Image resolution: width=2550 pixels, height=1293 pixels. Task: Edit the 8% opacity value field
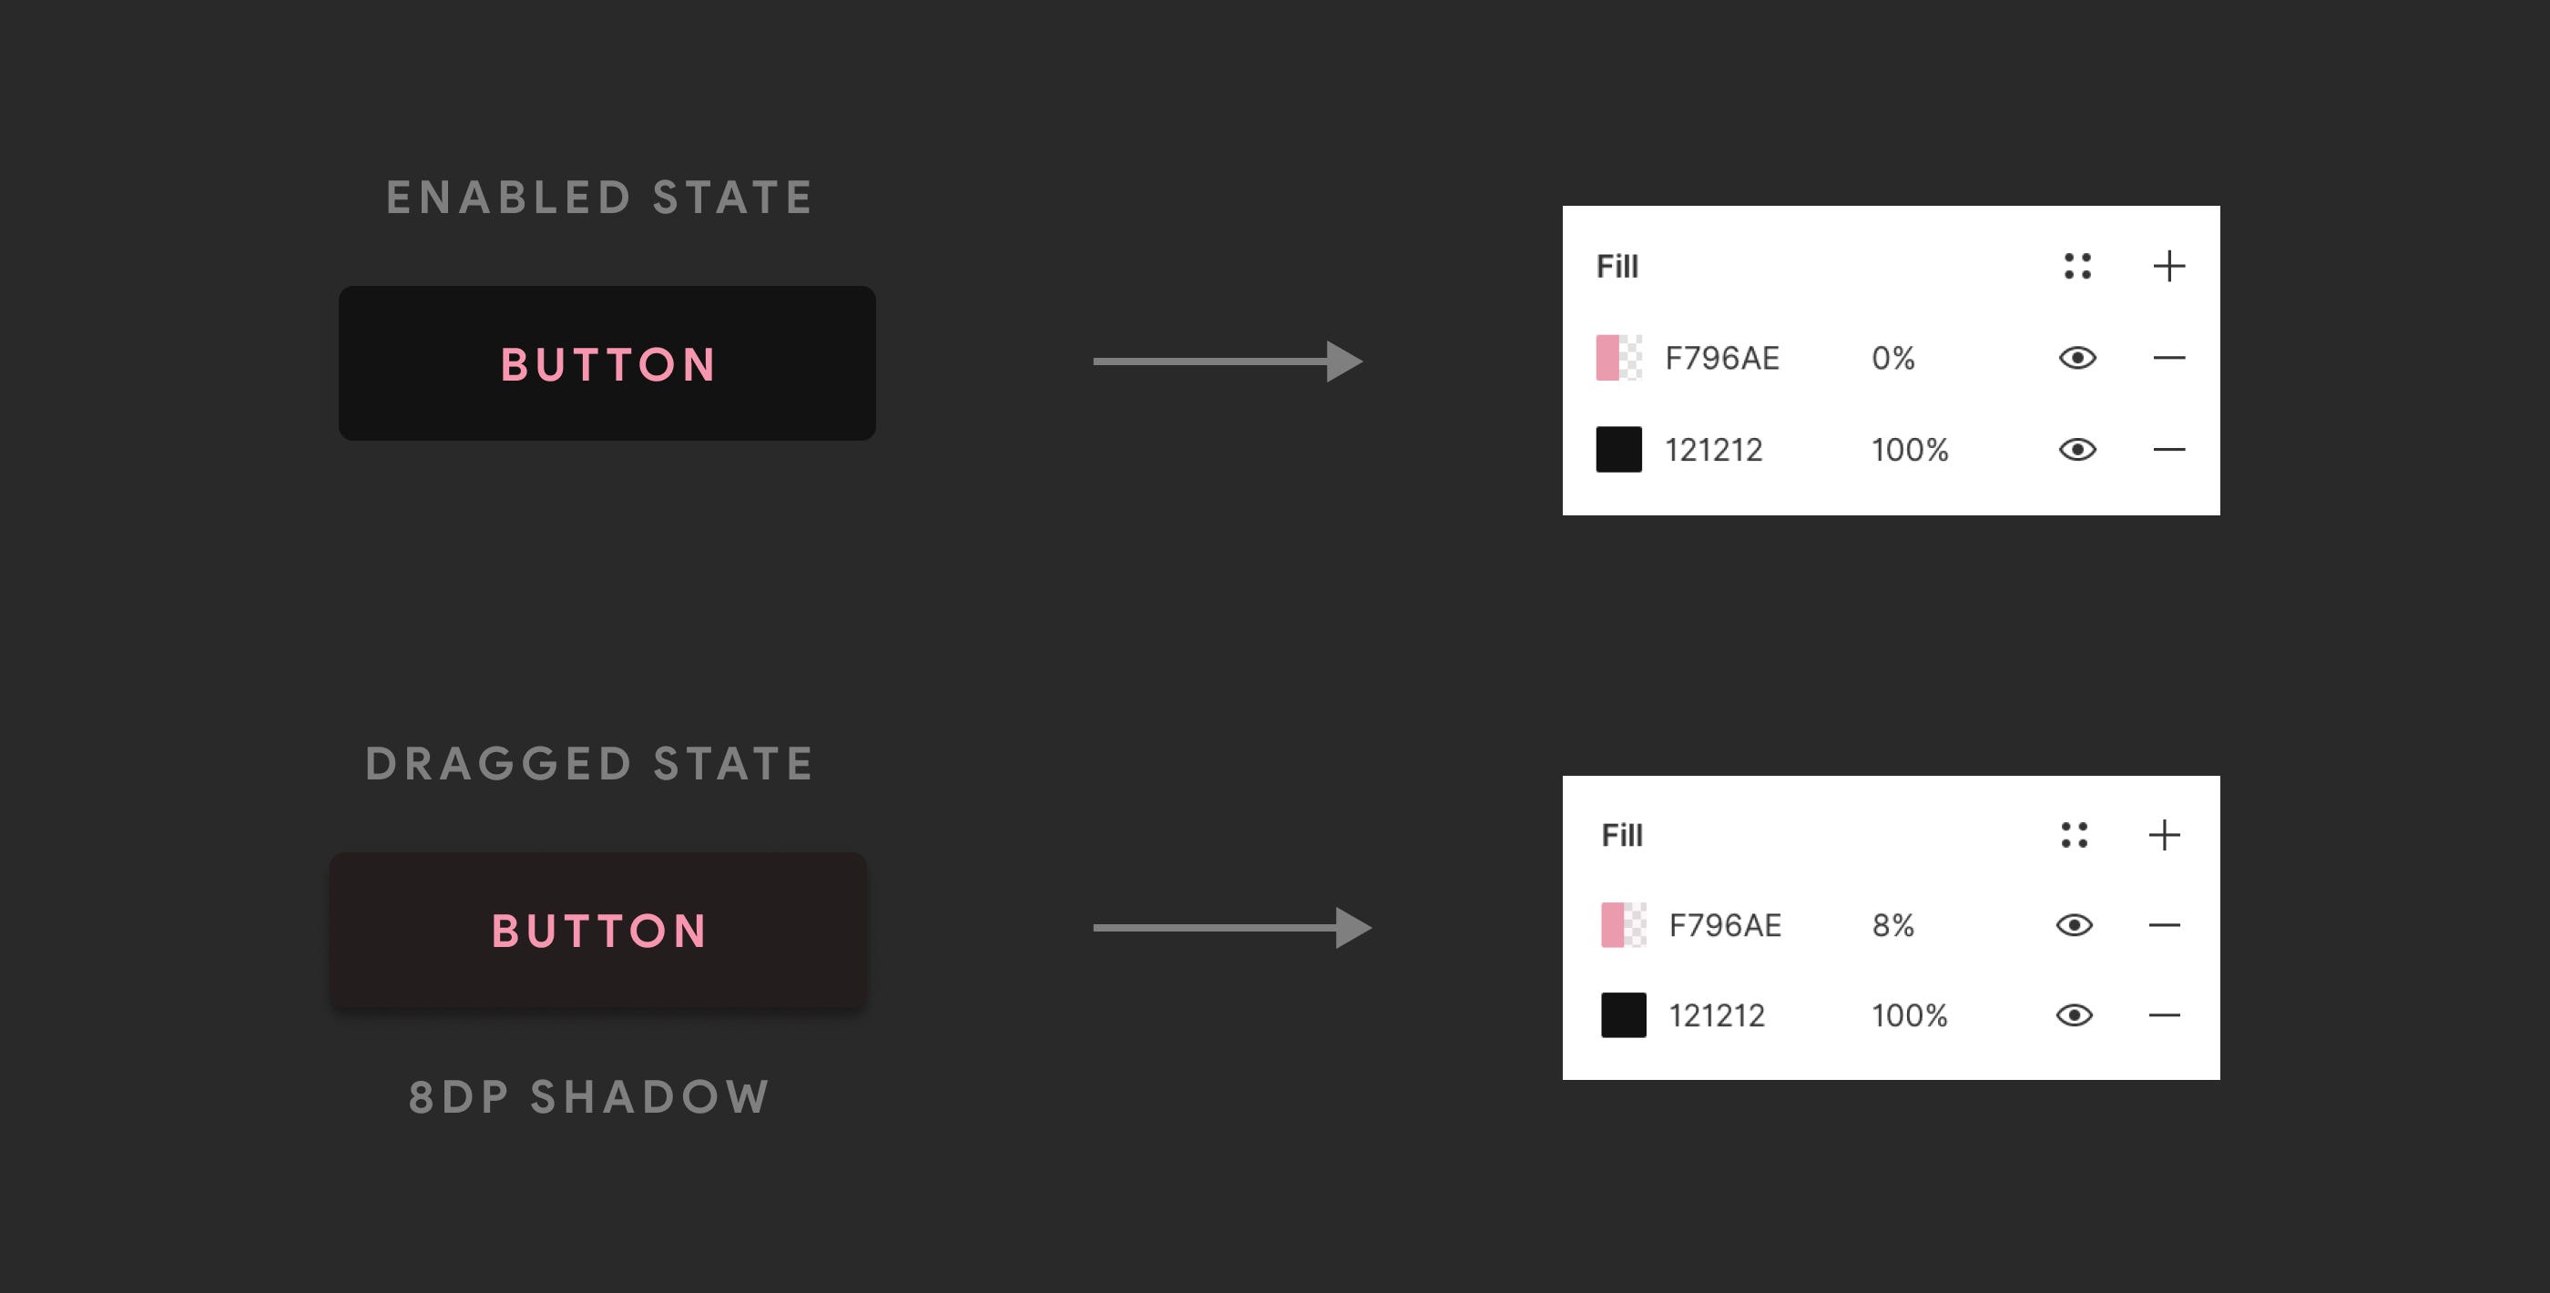click(1892, 926)
